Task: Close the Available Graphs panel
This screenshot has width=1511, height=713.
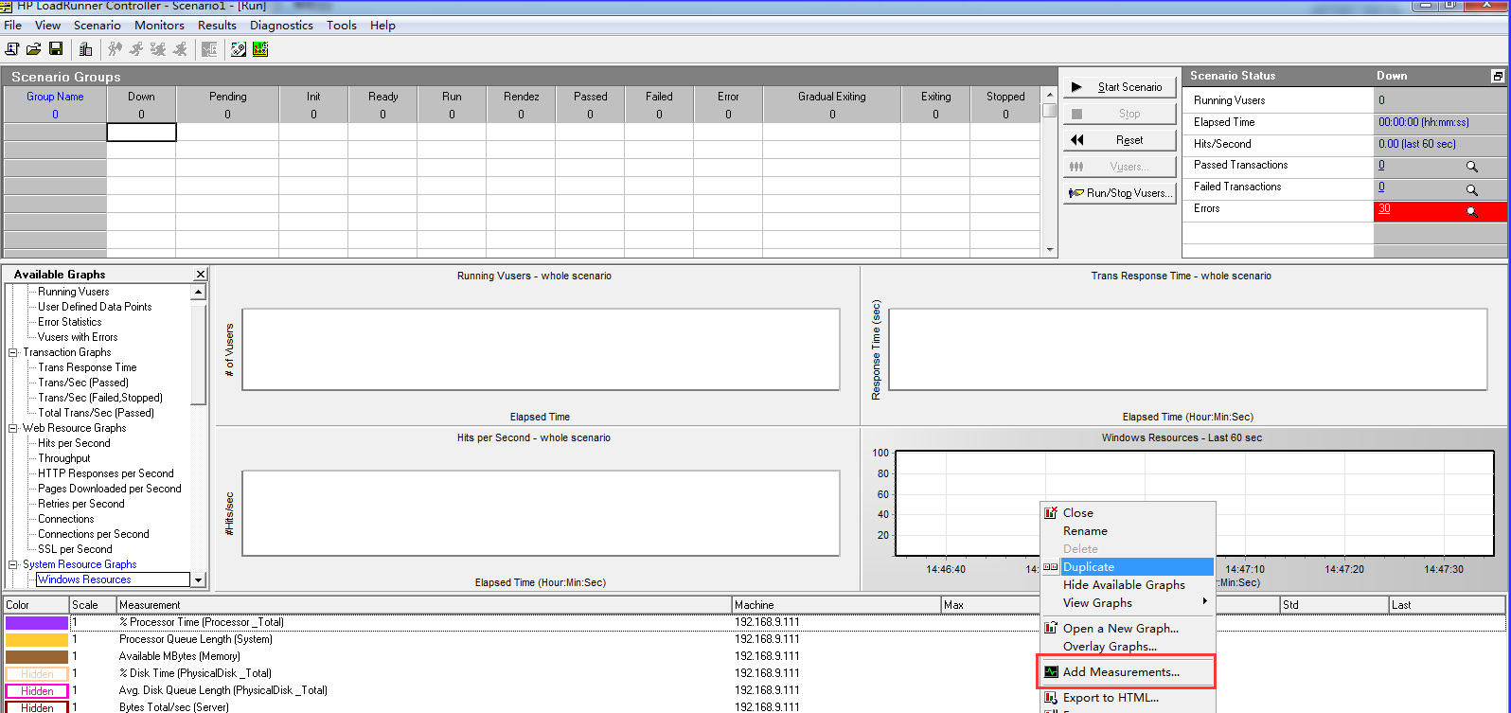Action: (x=201, y=274)
